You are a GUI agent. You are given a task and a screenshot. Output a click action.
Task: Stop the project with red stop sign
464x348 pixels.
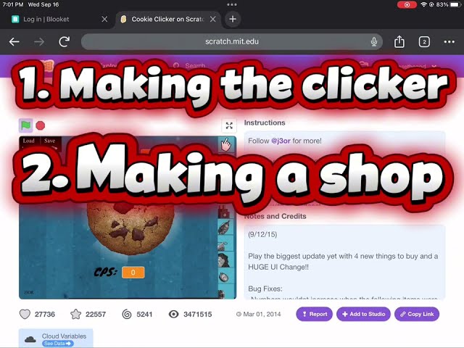pyautogui.click(x=41, y=125)
